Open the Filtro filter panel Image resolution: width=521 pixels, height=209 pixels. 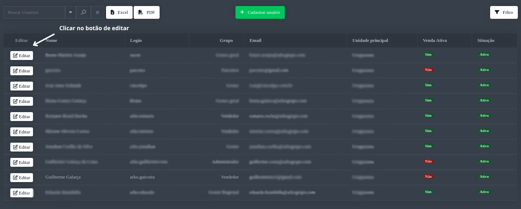(504, 12)
